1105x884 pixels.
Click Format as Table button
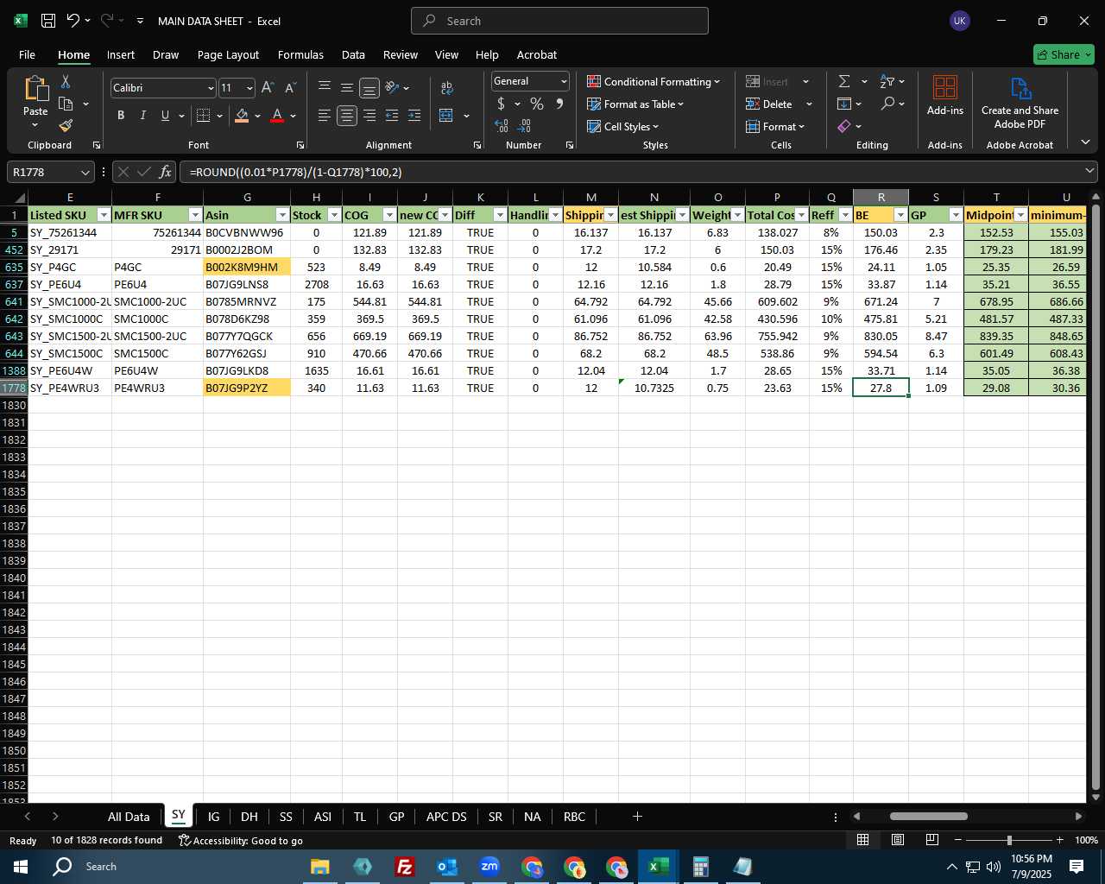click(635, 104)
